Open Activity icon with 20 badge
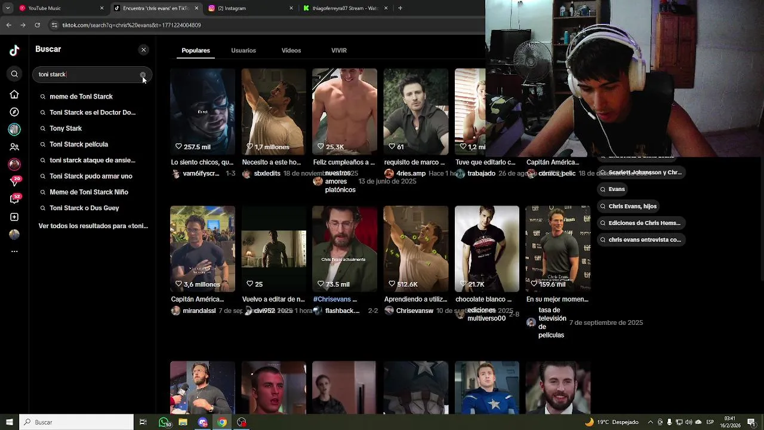The height and width of the screenshot is (430, 764). pyautogui.click(x=14, y=182)
